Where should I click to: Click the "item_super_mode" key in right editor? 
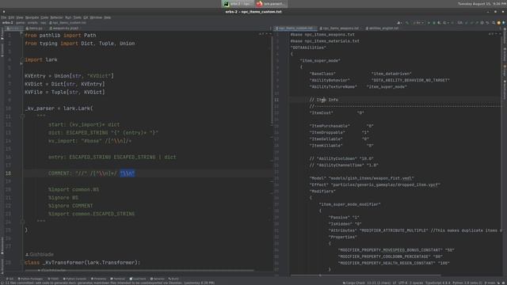pyautogui.click(x=320, y=61)
